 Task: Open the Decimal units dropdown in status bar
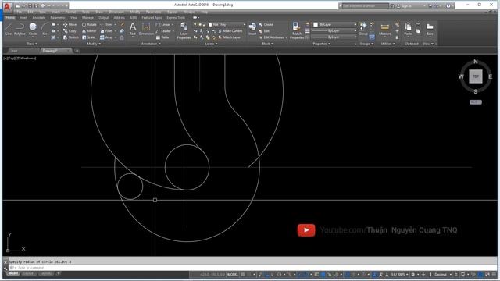coord(443,274)
